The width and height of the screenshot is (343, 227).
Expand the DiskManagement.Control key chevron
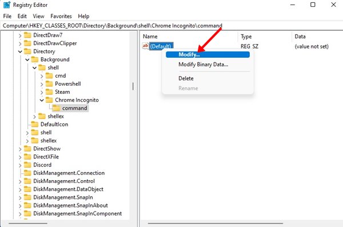coord(20,181)
